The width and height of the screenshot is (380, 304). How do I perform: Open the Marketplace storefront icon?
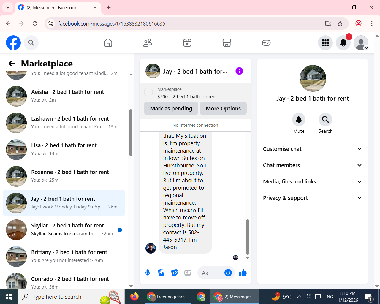(227, 43)
